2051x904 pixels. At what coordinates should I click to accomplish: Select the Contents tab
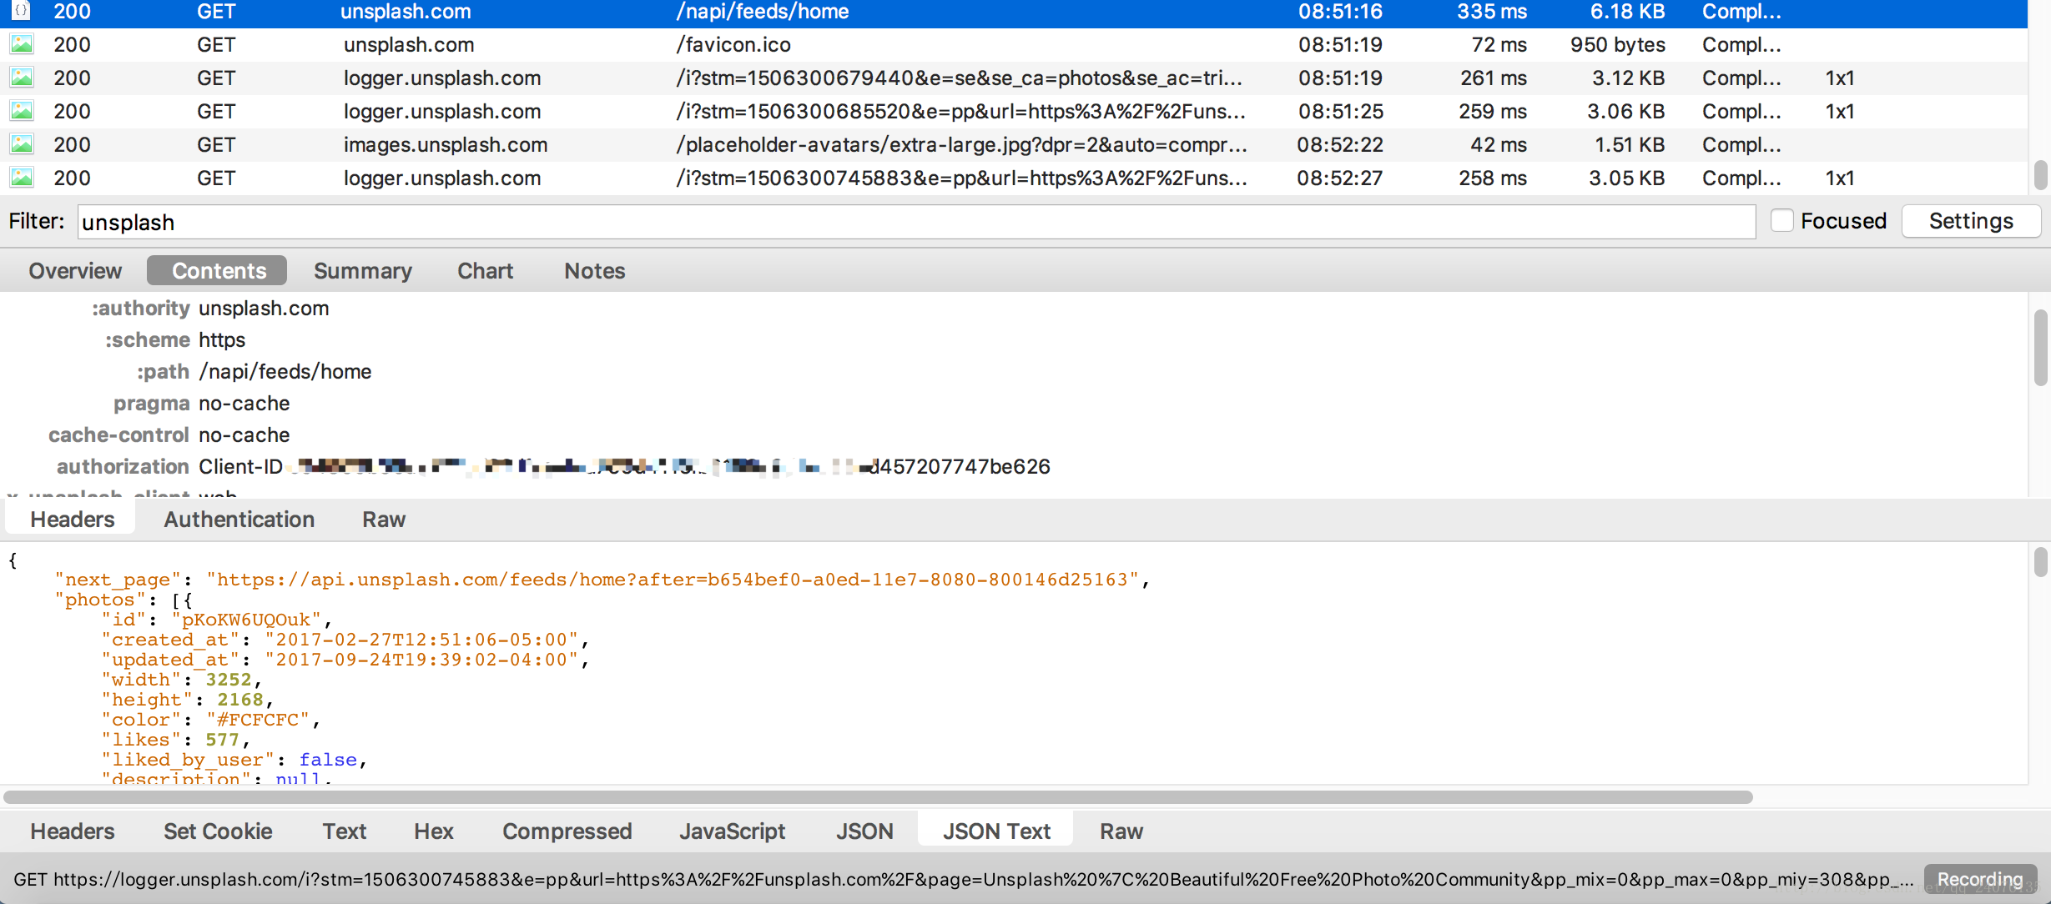pyautogui.click(x=216, y=270)
